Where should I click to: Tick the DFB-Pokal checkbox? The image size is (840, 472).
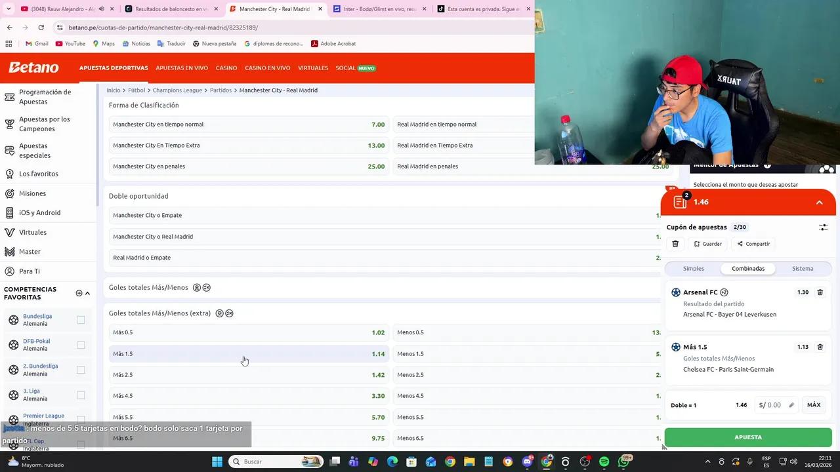[x=81, y=345]
